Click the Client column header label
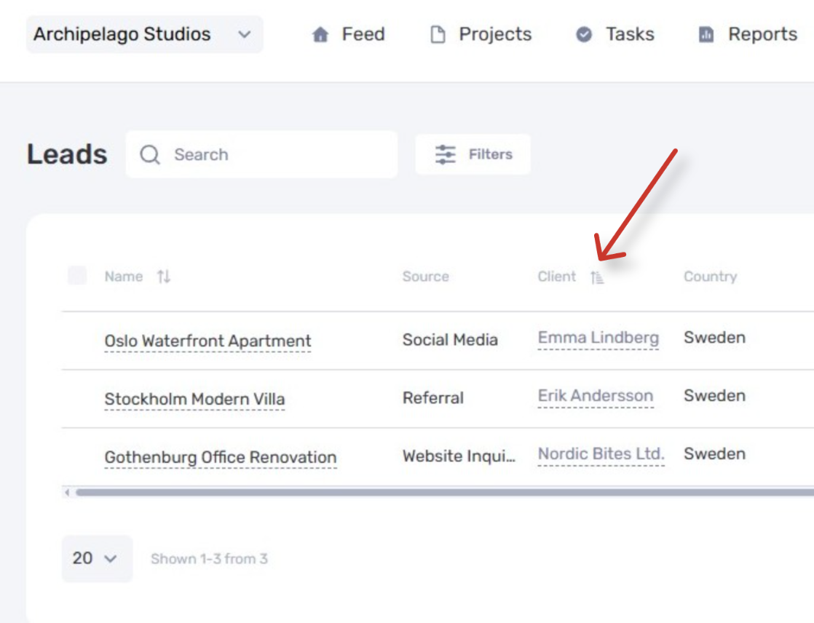Screen dimensions: 814x623 click(x=556, y=277)
